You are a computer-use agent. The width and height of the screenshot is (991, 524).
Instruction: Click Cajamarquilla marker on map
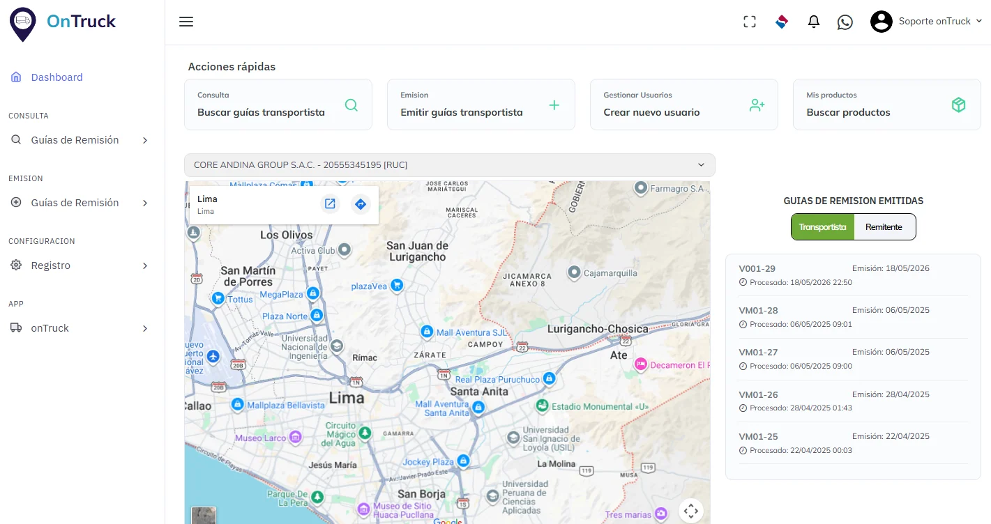(x=574, y=272)
